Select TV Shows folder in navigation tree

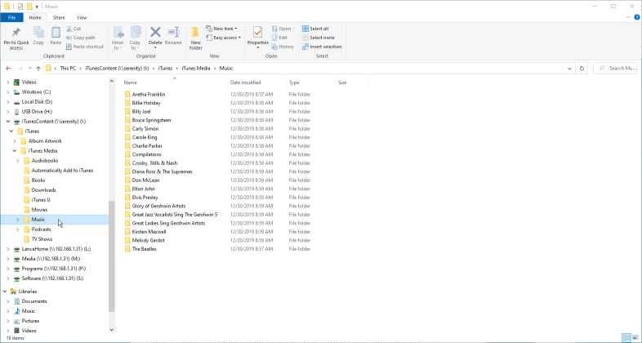42,239
